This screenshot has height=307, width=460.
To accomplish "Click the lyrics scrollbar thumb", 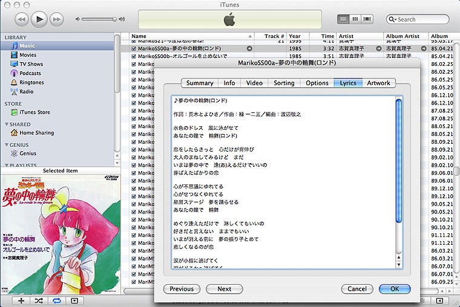I will 399,161.
